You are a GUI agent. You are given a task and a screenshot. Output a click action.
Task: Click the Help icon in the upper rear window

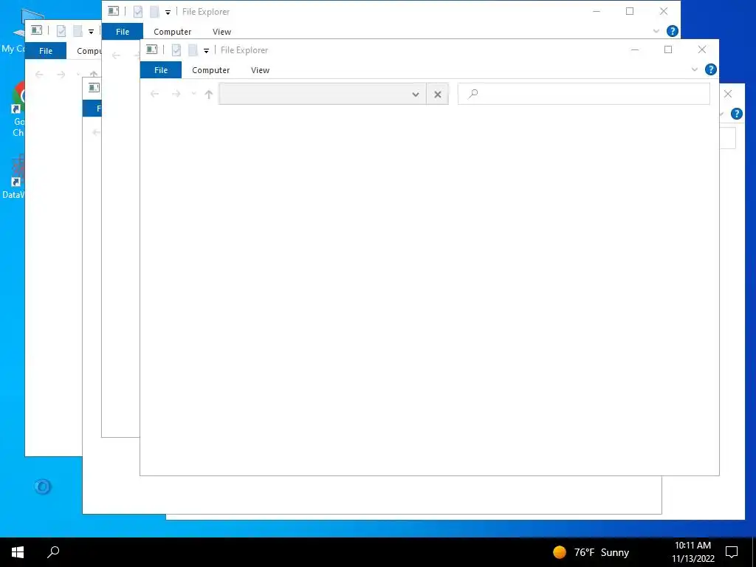coord(672,31)
